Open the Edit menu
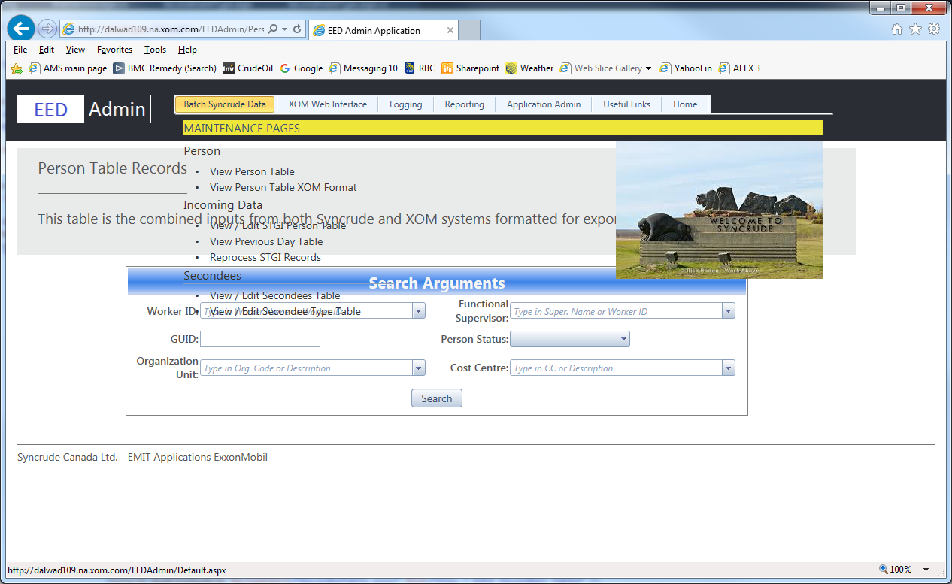This screenshot has height=584, width=952. tap(47, 50)
